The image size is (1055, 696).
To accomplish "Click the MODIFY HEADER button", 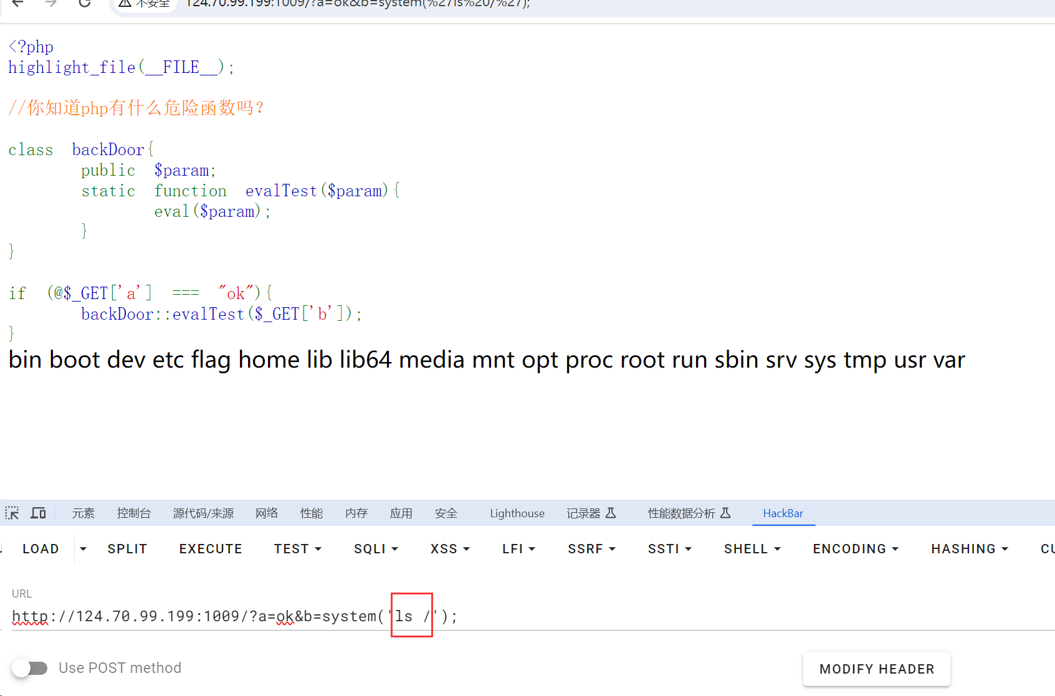I will pos(876,669).
